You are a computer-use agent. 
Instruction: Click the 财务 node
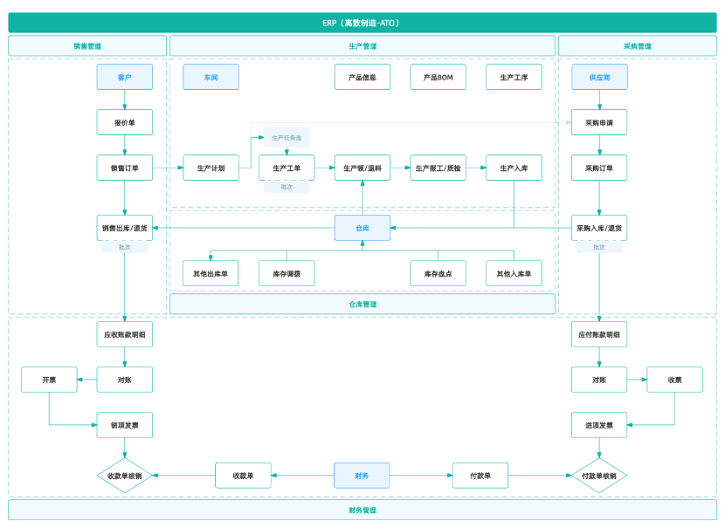(362, 476)
